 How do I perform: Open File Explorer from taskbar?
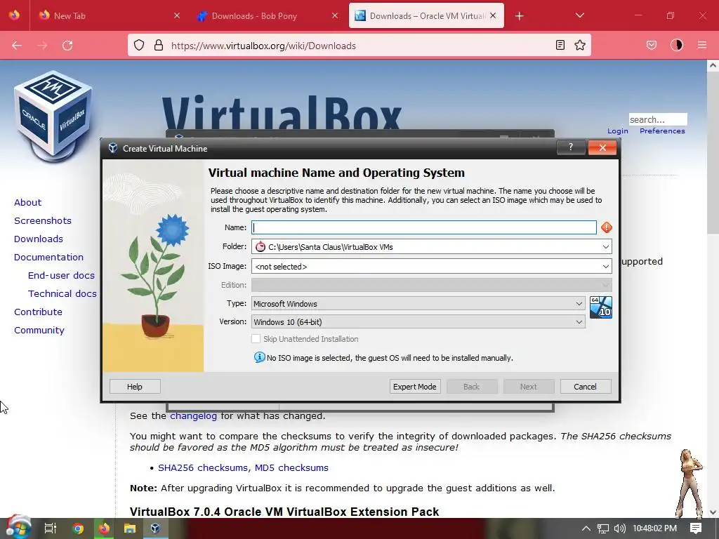(130, 528)
